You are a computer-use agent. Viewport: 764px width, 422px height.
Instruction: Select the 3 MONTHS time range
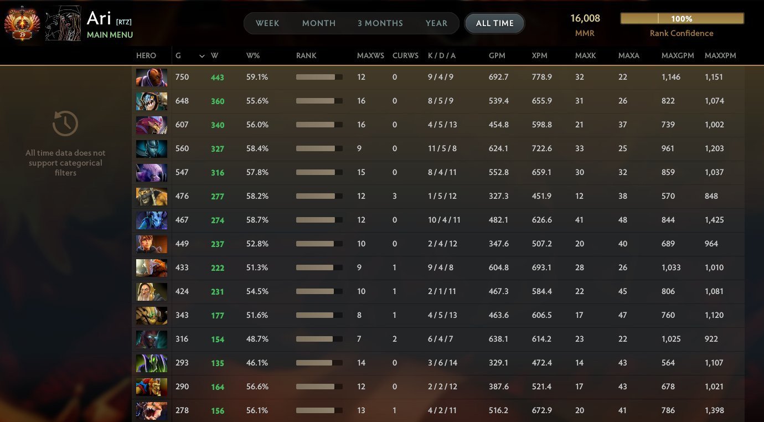(380, 23)
